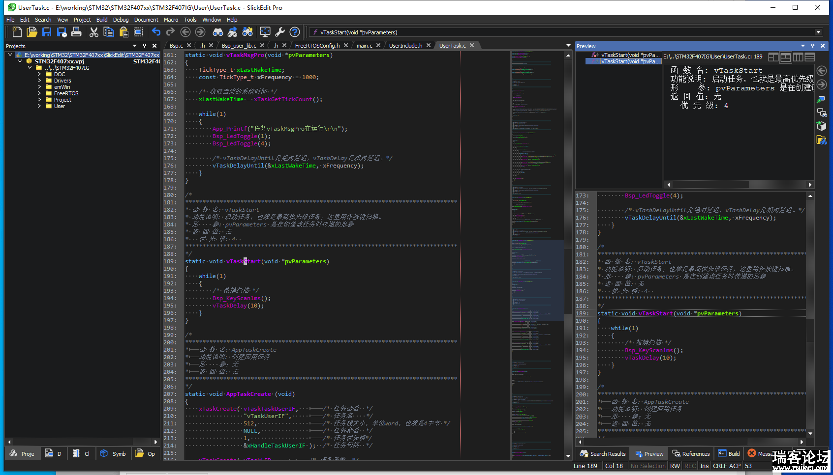The width and height of the screenshot is (833, 475).
Task: Switch to the Symb tab
Action: pos(113,454)
